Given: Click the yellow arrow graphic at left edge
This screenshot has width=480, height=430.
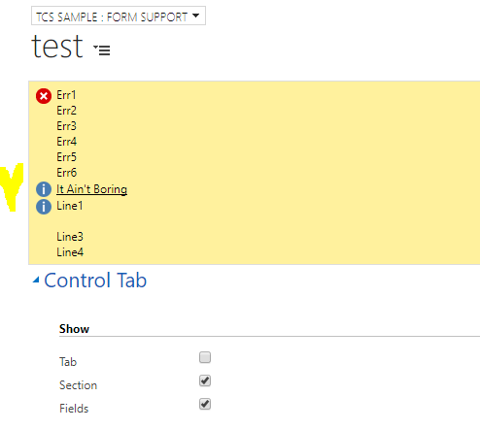Looking at the screenshot, I should click(x=12, y=187).
